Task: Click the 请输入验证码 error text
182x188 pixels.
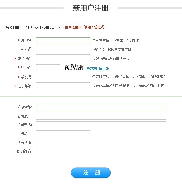Action: [94, 27]
